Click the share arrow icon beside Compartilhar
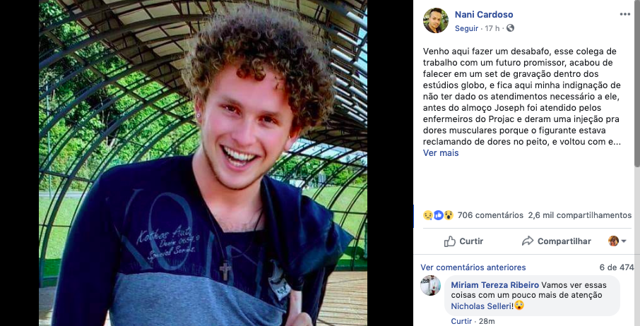This screenshot has width=640, height=326. point(528,241)
